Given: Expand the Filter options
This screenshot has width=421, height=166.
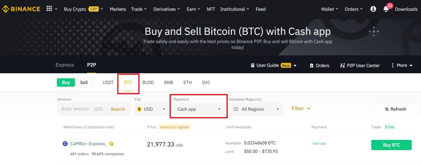Looking at the screenshot, I should pos(300,108).
